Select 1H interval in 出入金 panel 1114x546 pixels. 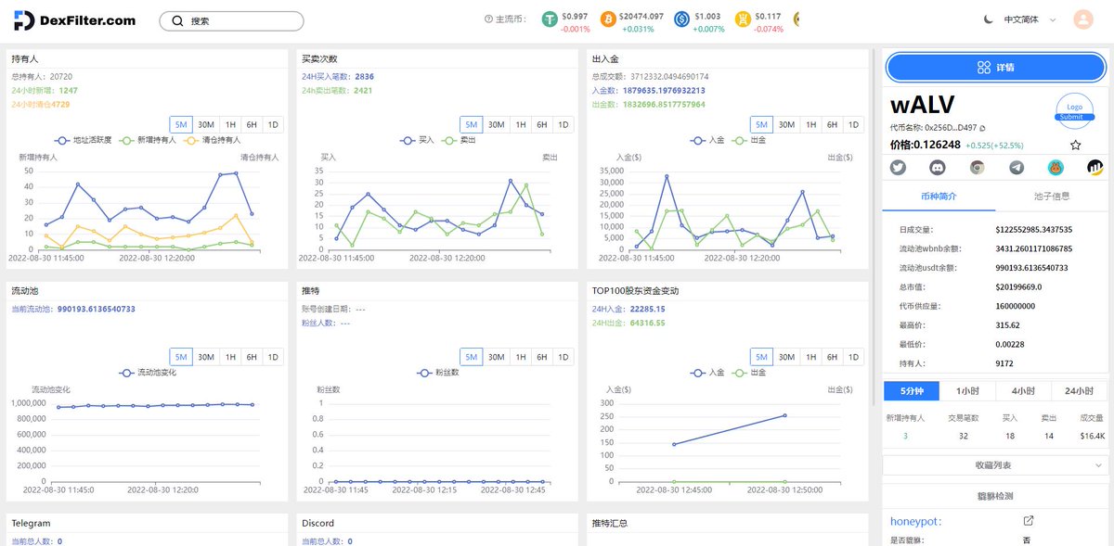[x=810, y=124]
